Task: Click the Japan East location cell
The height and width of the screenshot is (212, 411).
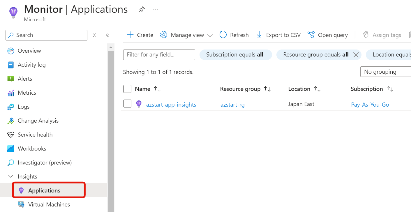Action: click(x=301, y=104)
